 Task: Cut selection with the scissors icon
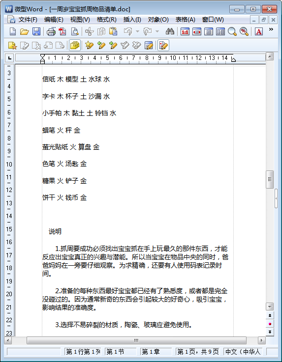(89, 31)
